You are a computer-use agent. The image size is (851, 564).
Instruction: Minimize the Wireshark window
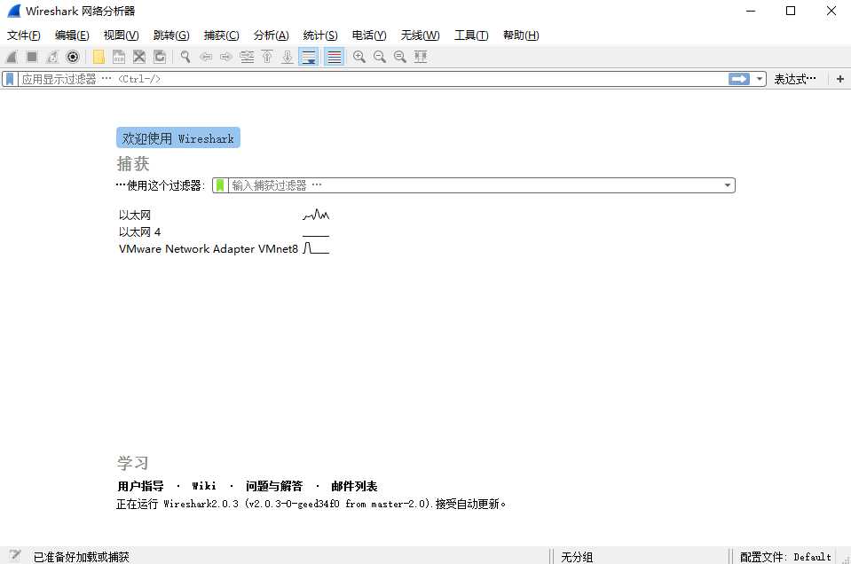(751, 11)
